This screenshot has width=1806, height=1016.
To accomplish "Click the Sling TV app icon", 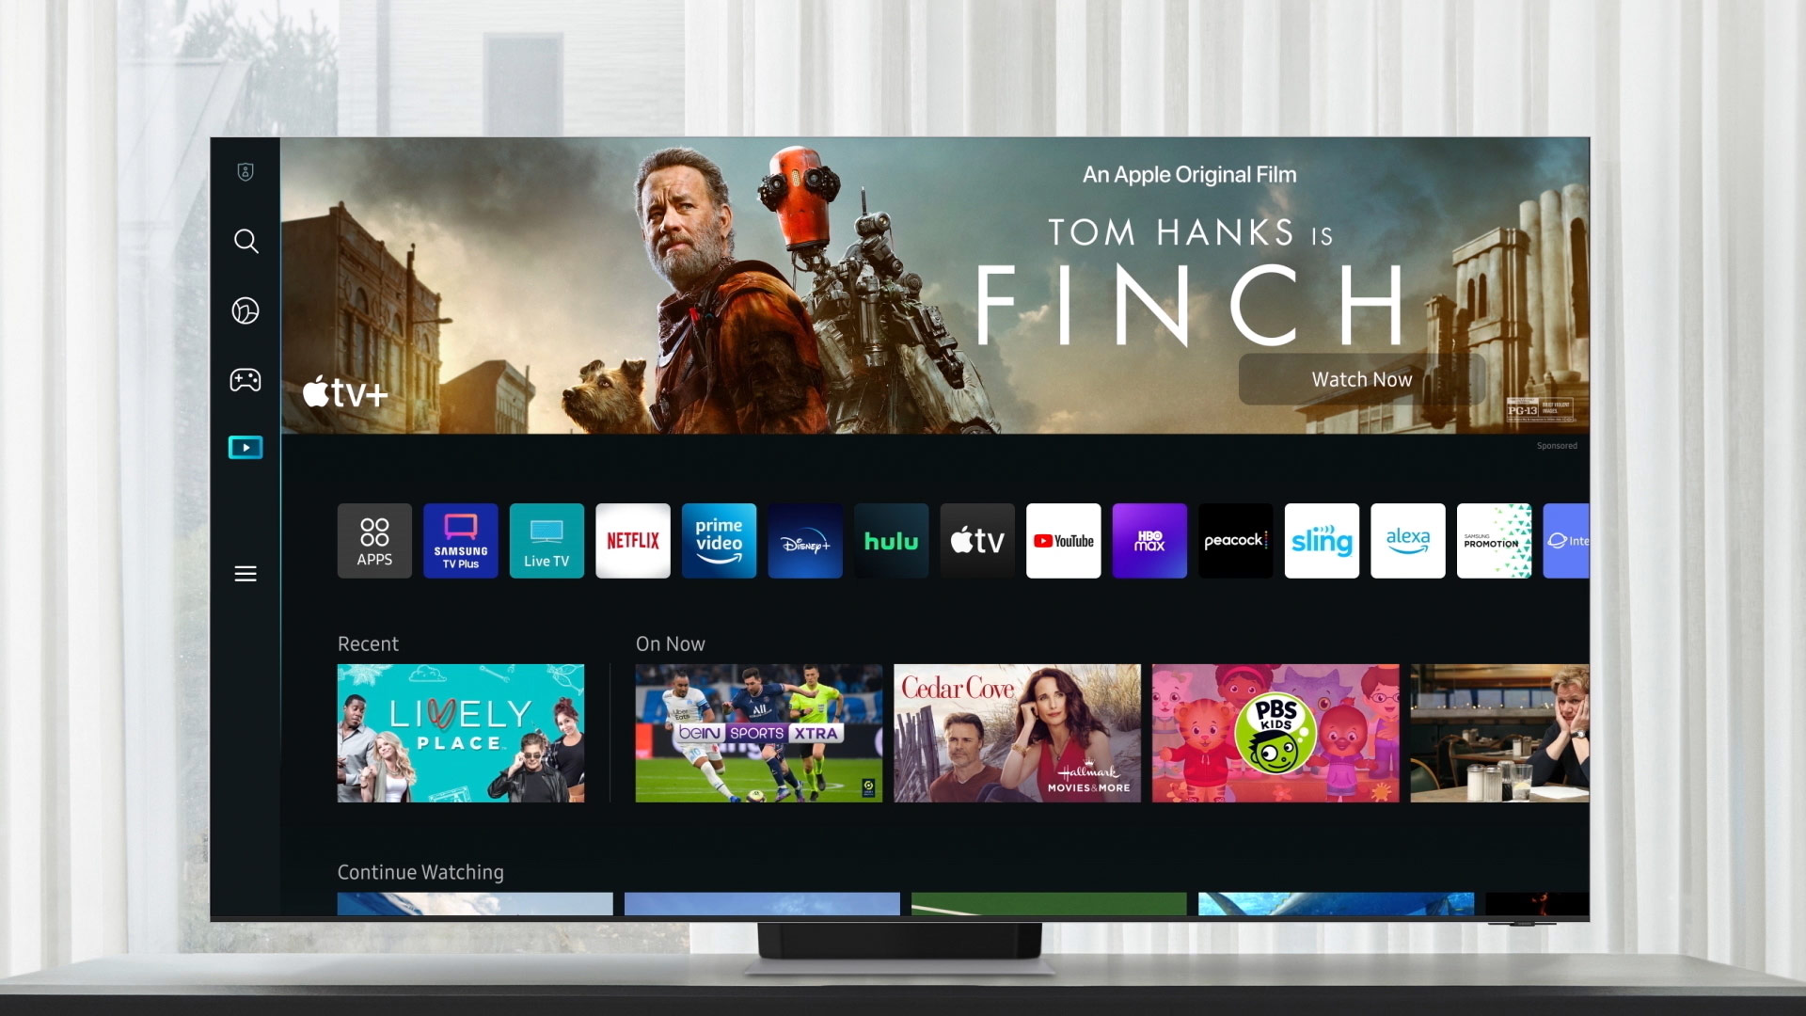I will click(x=1320, y=540).
